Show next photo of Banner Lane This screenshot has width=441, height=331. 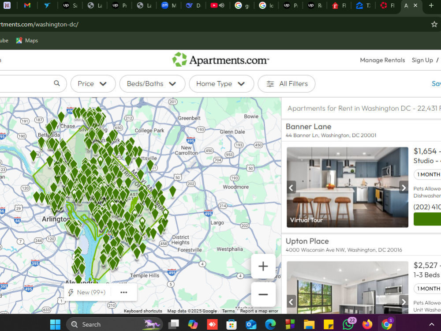(x=404, y=188)
